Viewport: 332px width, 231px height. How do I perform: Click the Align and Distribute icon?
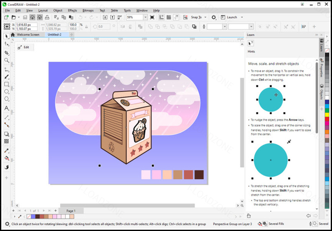(x=304, y=27)
